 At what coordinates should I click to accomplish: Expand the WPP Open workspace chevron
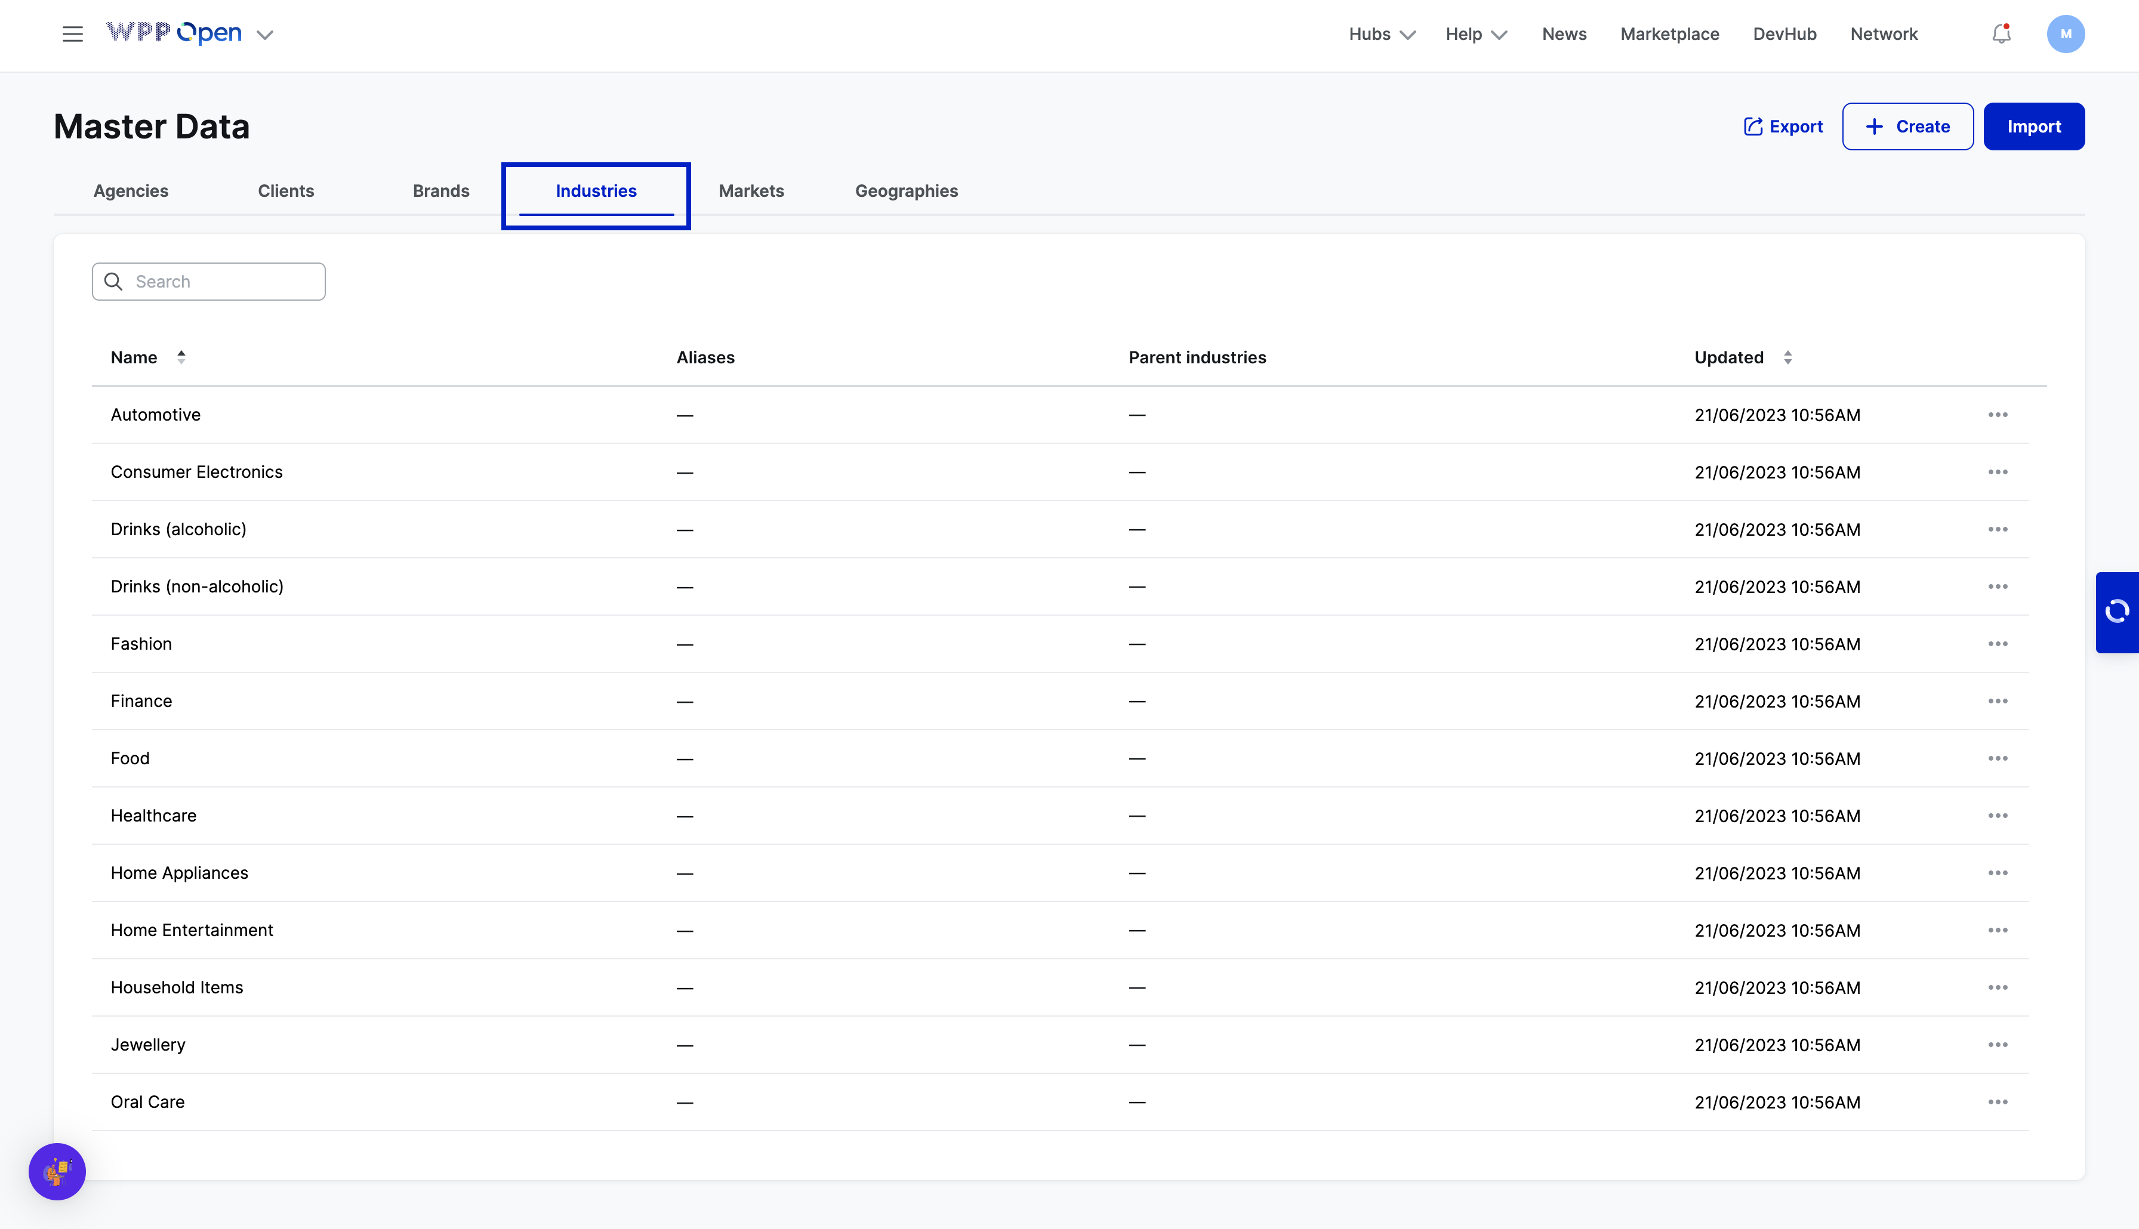(x=264, y=35)
